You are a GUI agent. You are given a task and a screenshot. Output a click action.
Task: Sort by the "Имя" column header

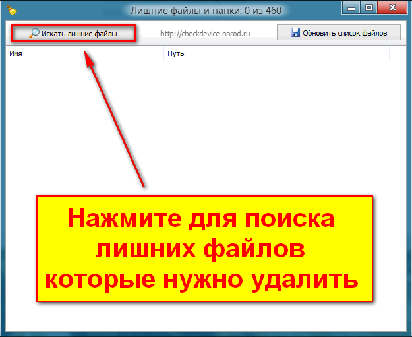coord(16,53)
